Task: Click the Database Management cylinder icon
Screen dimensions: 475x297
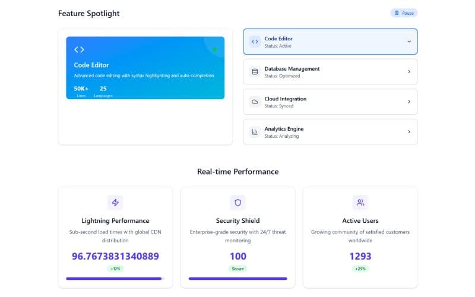Action: pos(255,72)
